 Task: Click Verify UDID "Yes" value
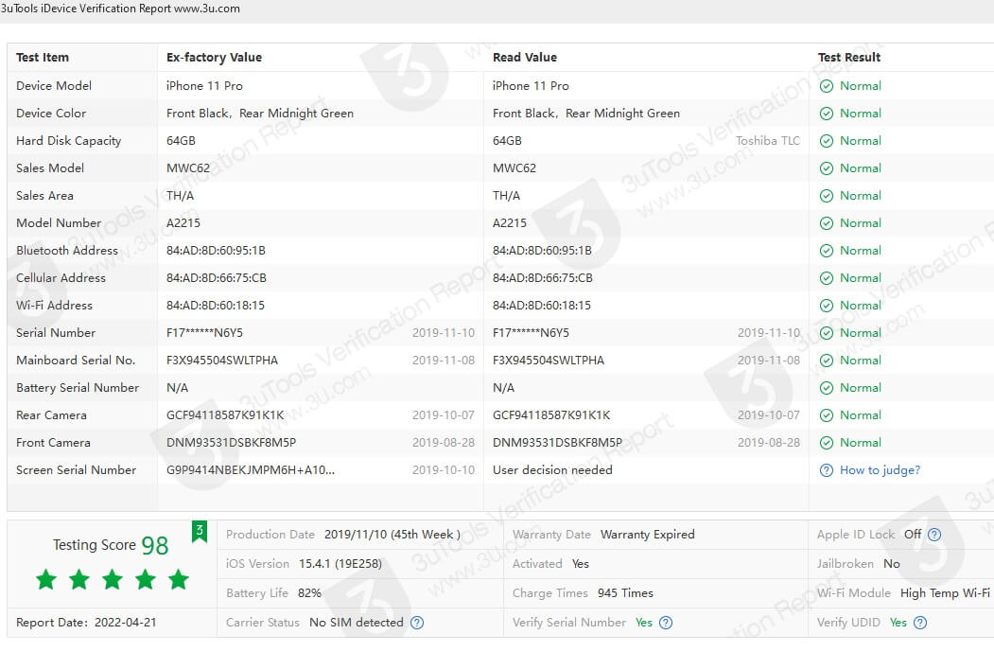tap(898, 623)
